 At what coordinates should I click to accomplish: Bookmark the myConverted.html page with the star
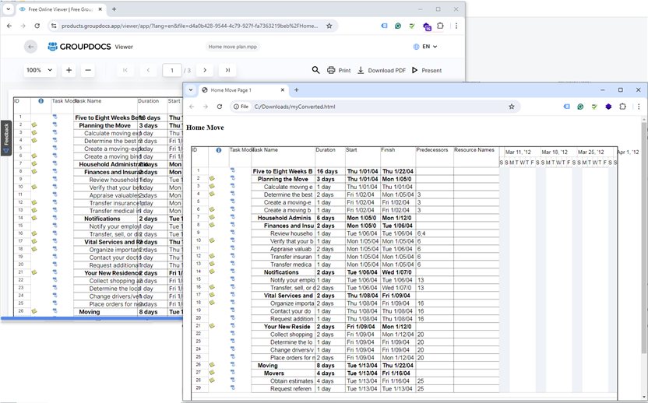512,107
